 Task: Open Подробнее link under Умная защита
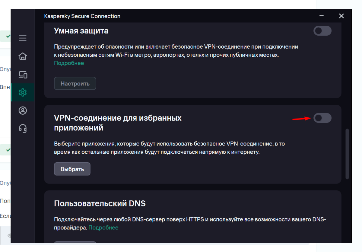tap(69, 63)
